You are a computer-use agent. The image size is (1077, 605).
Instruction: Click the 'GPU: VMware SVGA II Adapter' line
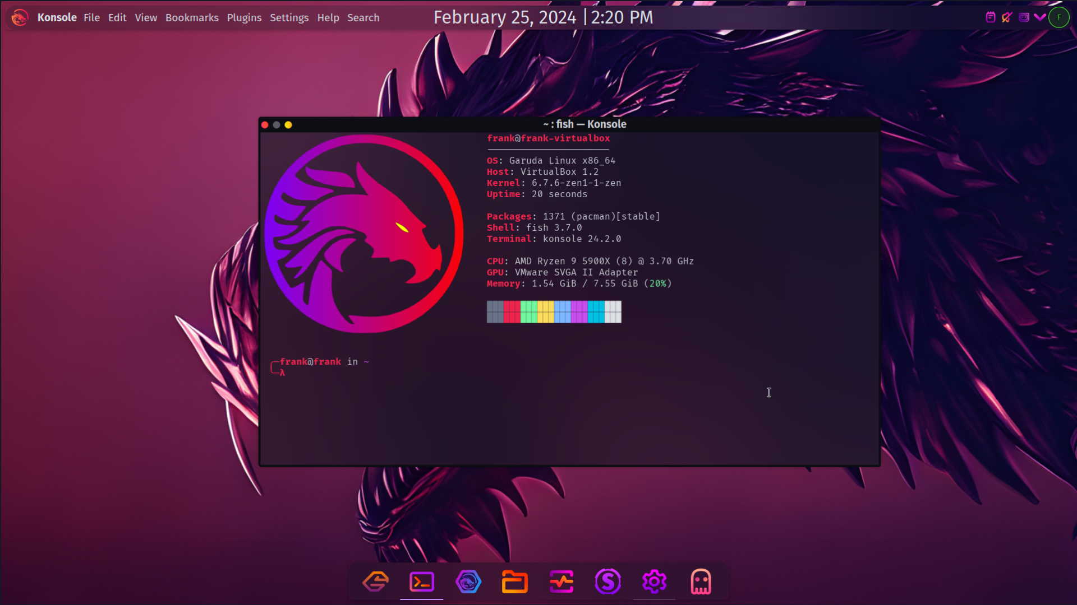[562, 273]
